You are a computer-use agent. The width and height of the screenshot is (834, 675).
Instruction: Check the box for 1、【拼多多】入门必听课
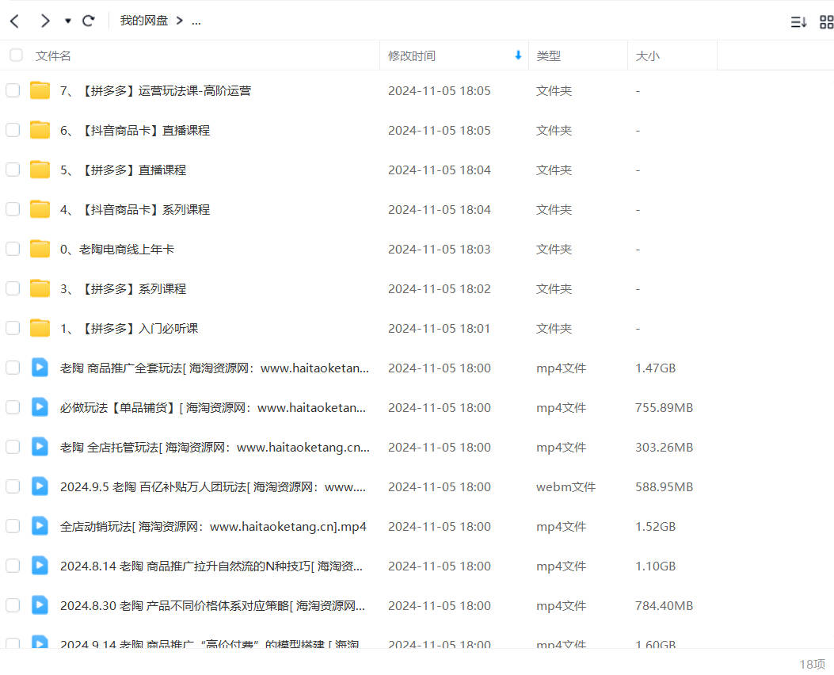point(13,328)
